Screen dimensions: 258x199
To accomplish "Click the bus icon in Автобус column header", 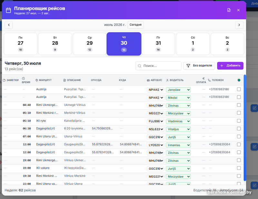I will coord(148,80).
